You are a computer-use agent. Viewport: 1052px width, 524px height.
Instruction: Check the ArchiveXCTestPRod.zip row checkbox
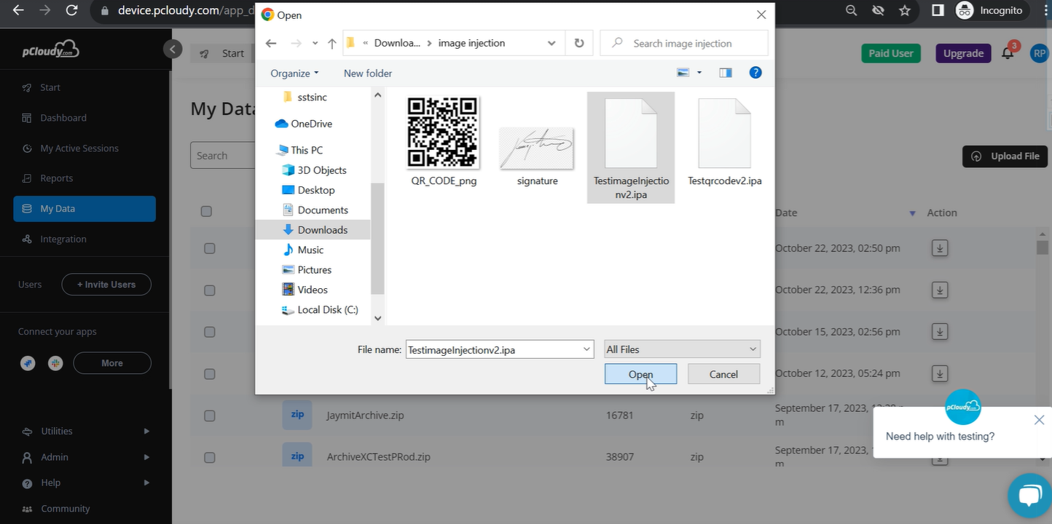(210, 458)
